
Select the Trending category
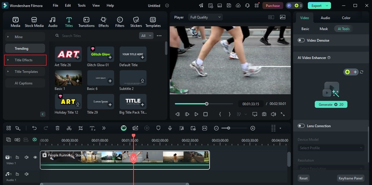(25, 48)
